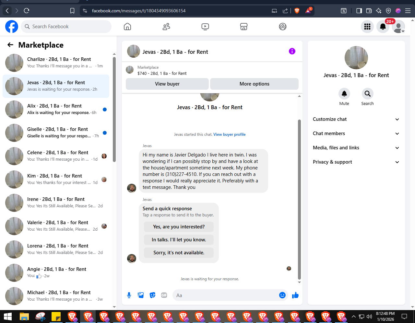Viewport: 415px width, 323px height.
Task: Click the chat messages scrollbar
Action: tap(299, 199)
